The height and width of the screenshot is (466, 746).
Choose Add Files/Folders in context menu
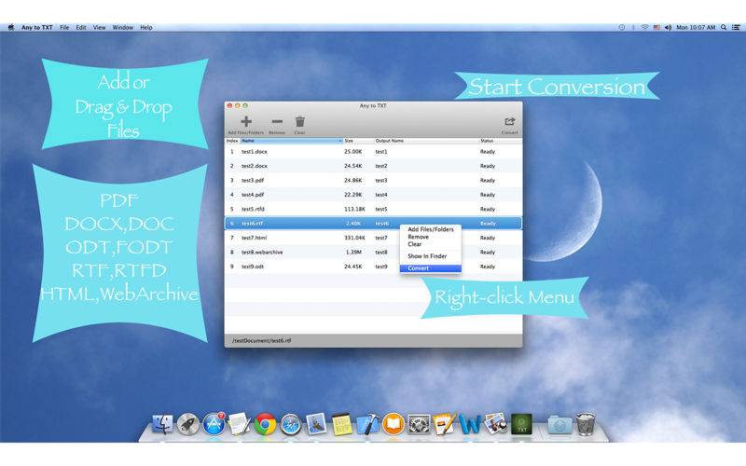pyautogui.click(x=431, y=229)
